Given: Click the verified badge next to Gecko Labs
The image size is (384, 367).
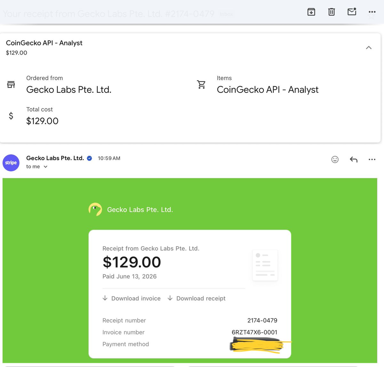Looking at the screenshot, I should click(90, 158).
